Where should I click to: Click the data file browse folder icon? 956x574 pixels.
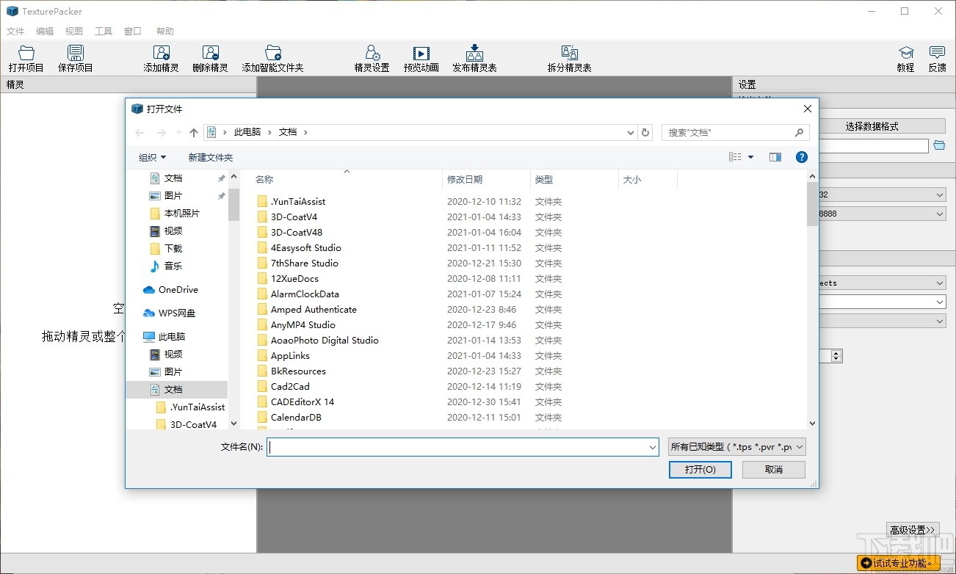[x=939, y=146]
